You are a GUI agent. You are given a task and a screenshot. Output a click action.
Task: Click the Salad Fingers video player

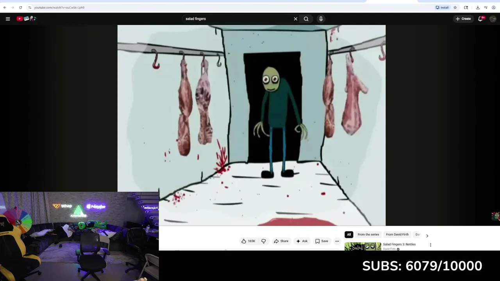[x=251, y=125]
